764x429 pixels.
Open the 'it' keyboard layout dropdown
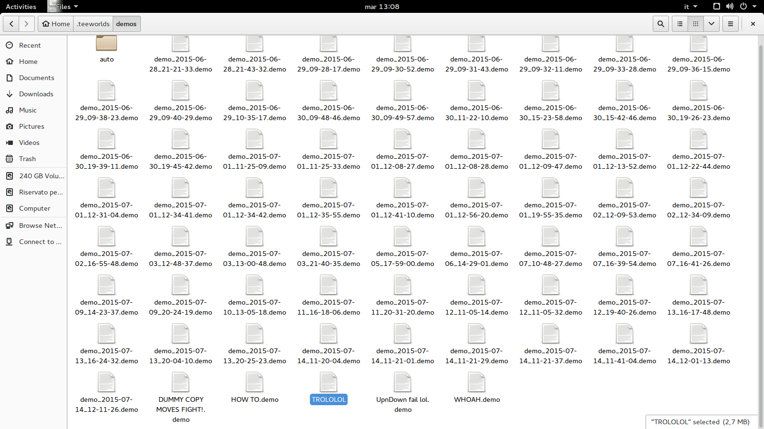pos(690,7)
